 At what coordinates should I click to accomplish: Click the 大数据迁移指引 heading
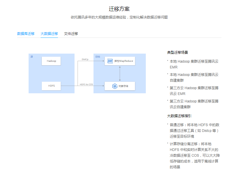(179, 116)
